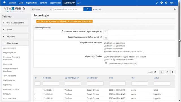Click the pencil edit icon in top bar
The height and width of the screenshot is (102, 181).
pyautogui.click(x=157, y=3)
